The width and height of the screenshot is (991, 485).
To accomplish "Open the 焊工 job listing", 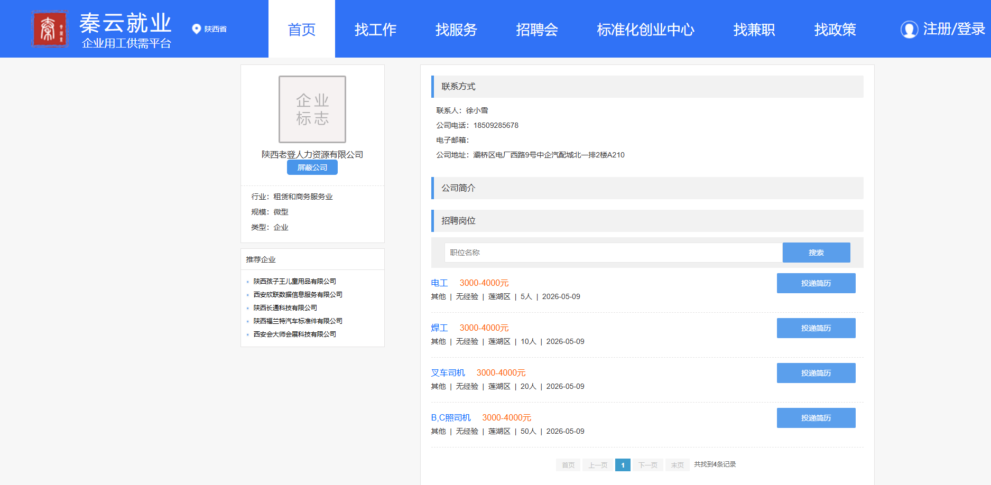I will (439, 328).
